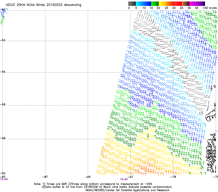Pick the orange 25-30 knots legend segment

click(x=170, y=4)
